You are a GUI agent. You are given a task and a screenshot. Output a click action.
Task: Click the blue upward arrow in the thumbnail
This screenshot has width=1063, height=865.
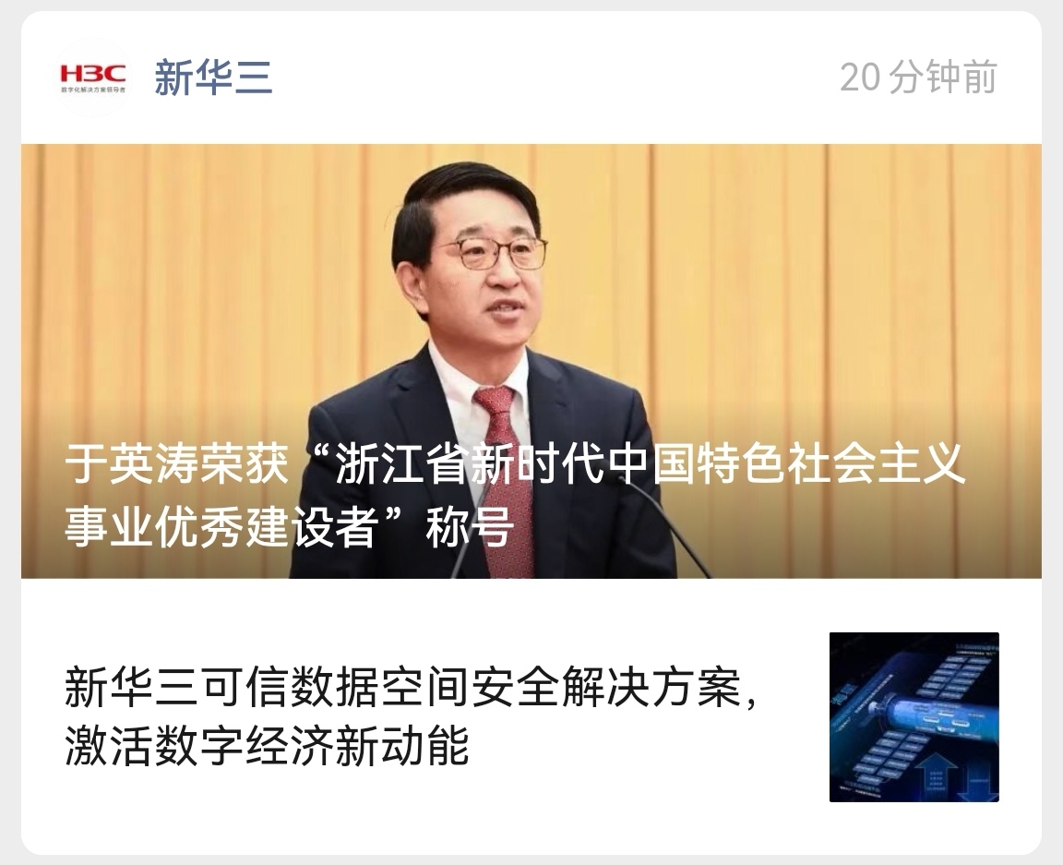tap(936, 776)
